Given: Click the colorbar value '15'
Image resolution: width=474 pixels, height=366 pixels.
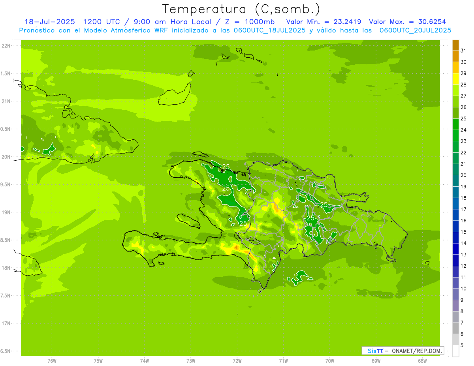Looking at the screenshot, I should point(463,232).
